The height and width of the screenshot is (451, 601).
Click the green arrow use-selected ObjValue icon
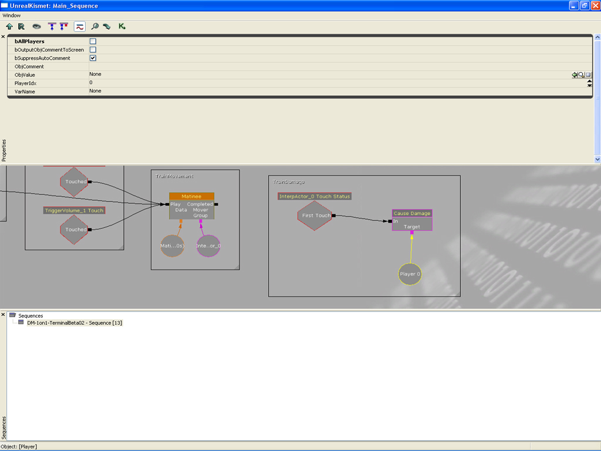tap(575, 75)
